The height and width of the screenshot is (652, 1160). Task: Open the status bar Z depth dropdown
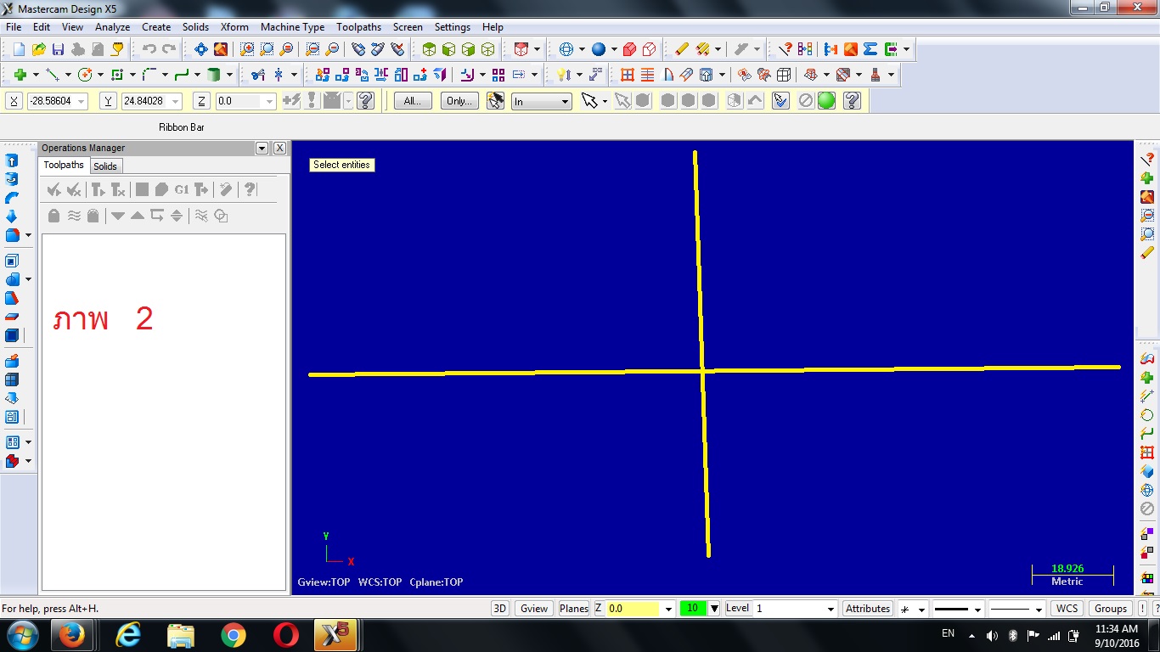[669, 610]
